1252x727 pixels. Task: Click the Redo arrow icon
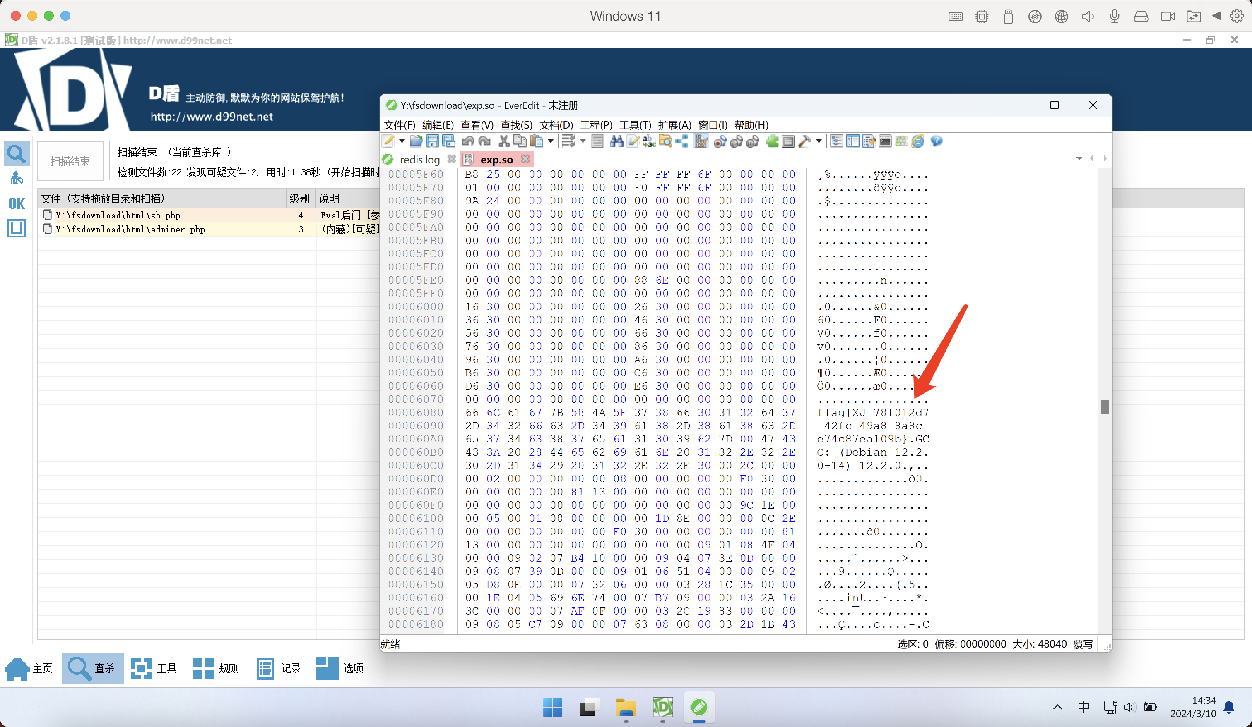pos(484,141)
